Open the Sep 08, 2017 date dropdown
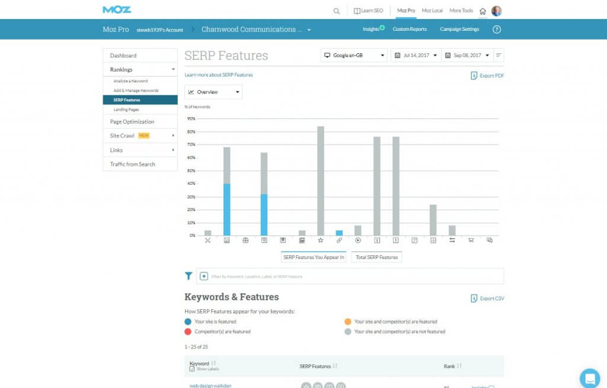The height and width of the screenshot is (388, 607). 467,55
